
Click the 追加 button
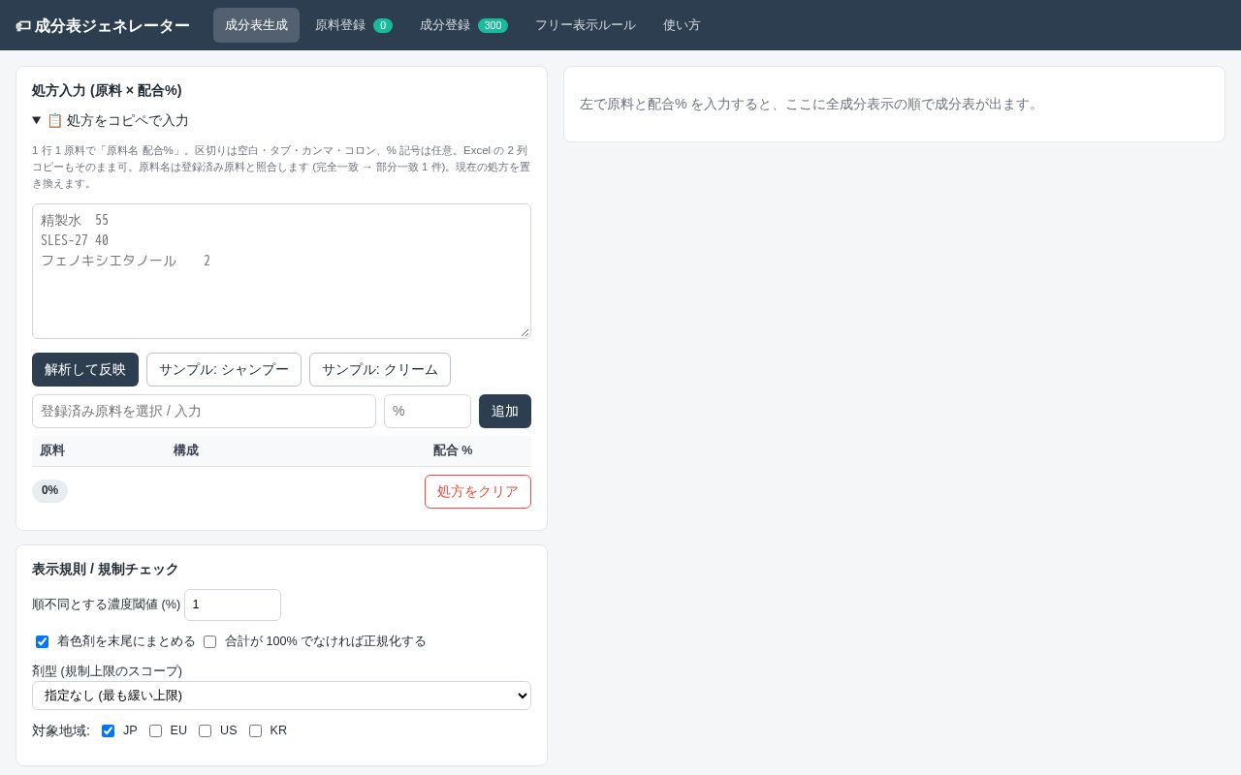point(505,411)
